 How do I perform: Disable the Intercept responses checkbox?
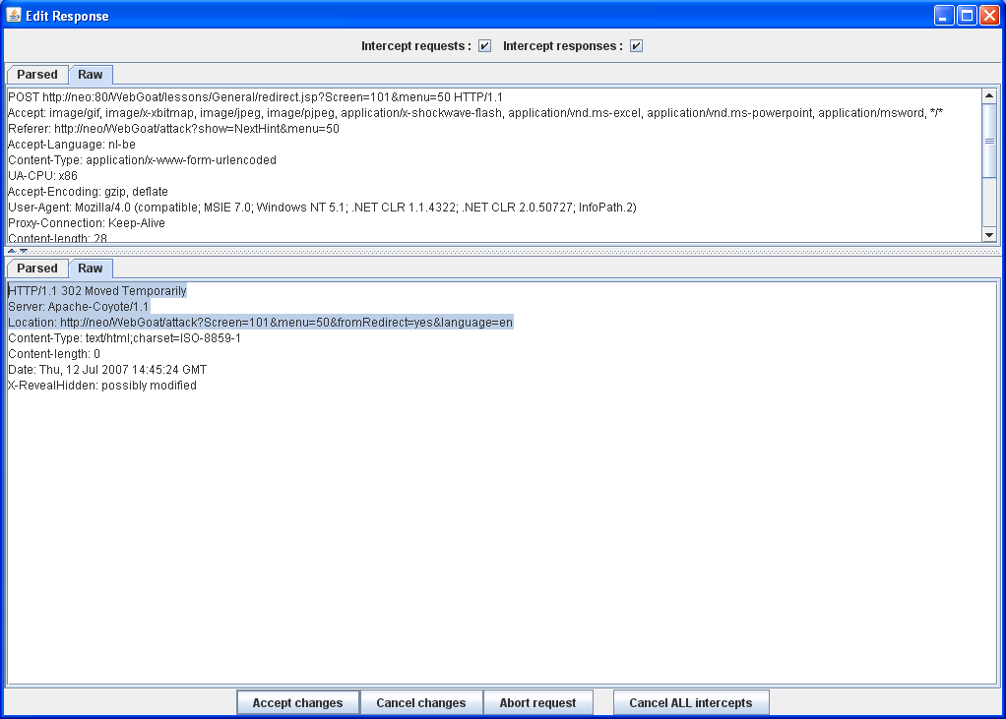click(636, 46)
